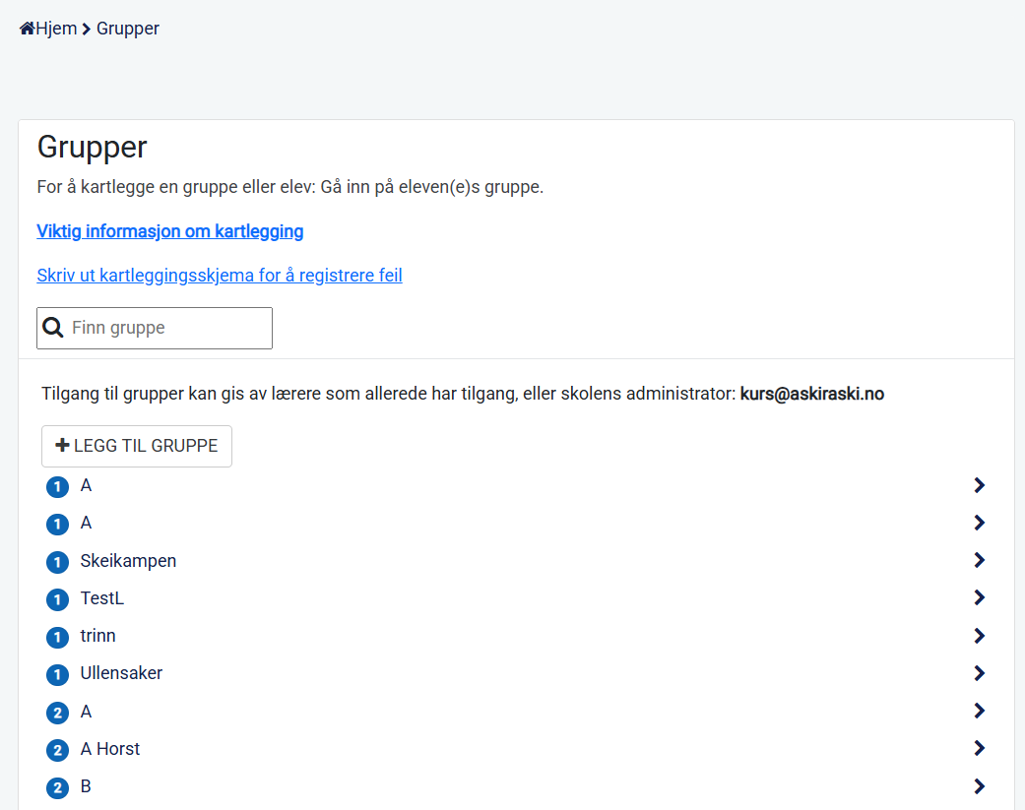Focus the Finn gruppe search field
Screen dimensions: 1025x810
[155, 328]
